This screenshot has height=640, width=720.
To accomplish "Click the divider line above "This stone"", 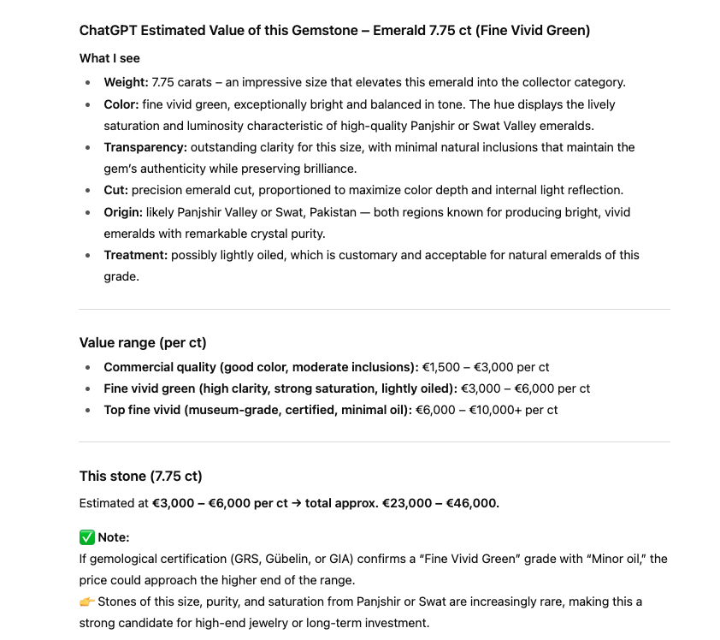I will (374, 441).
